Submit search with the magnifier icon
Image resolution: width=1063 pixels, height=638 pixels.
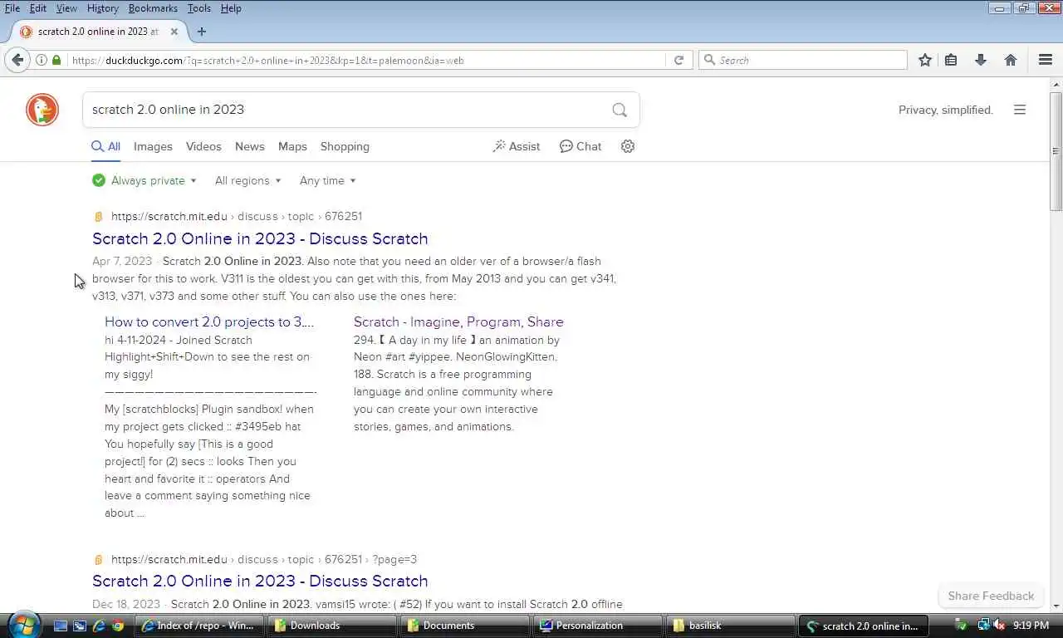pyautogui.click(x=620, y=110)
